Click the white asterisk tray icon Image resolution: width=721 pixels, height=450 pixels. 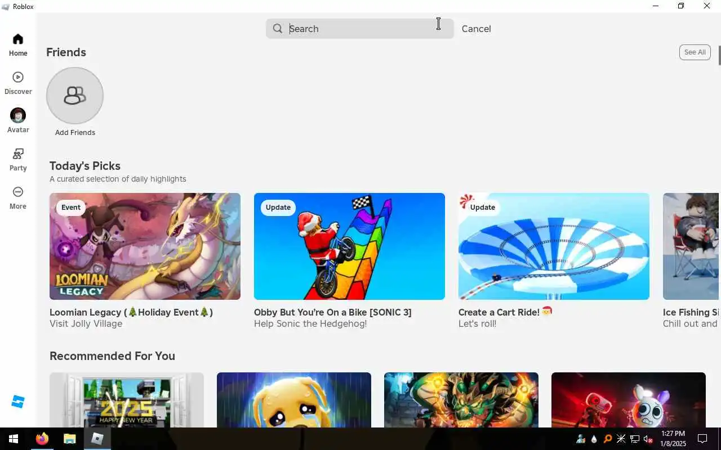click(621, 439)
